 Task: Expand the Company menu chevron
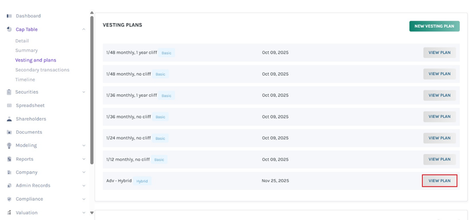coord(84,172)
